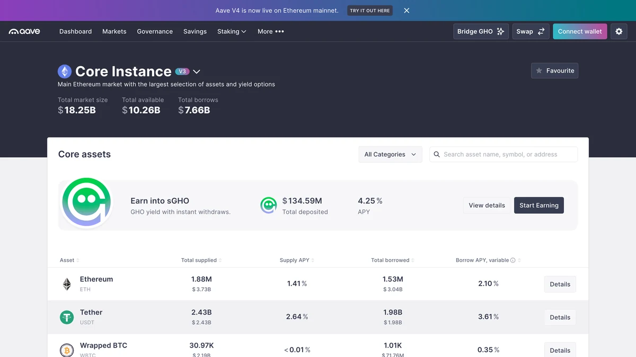Click info icon next to Borrow APY, variable
636x357 pixels.
point(513,260)
